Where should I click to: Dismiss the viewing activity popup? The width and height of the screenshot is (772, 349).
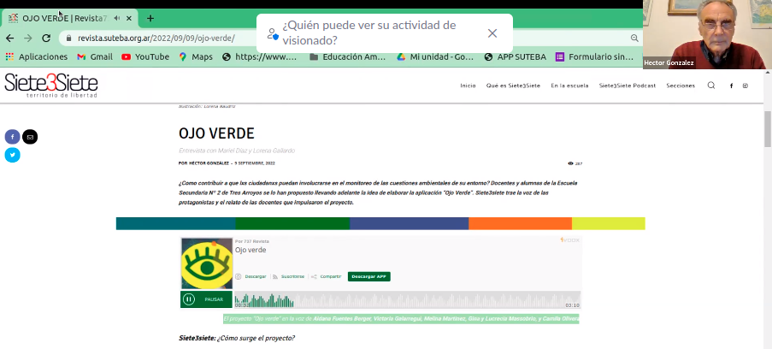tap(492, 33)
